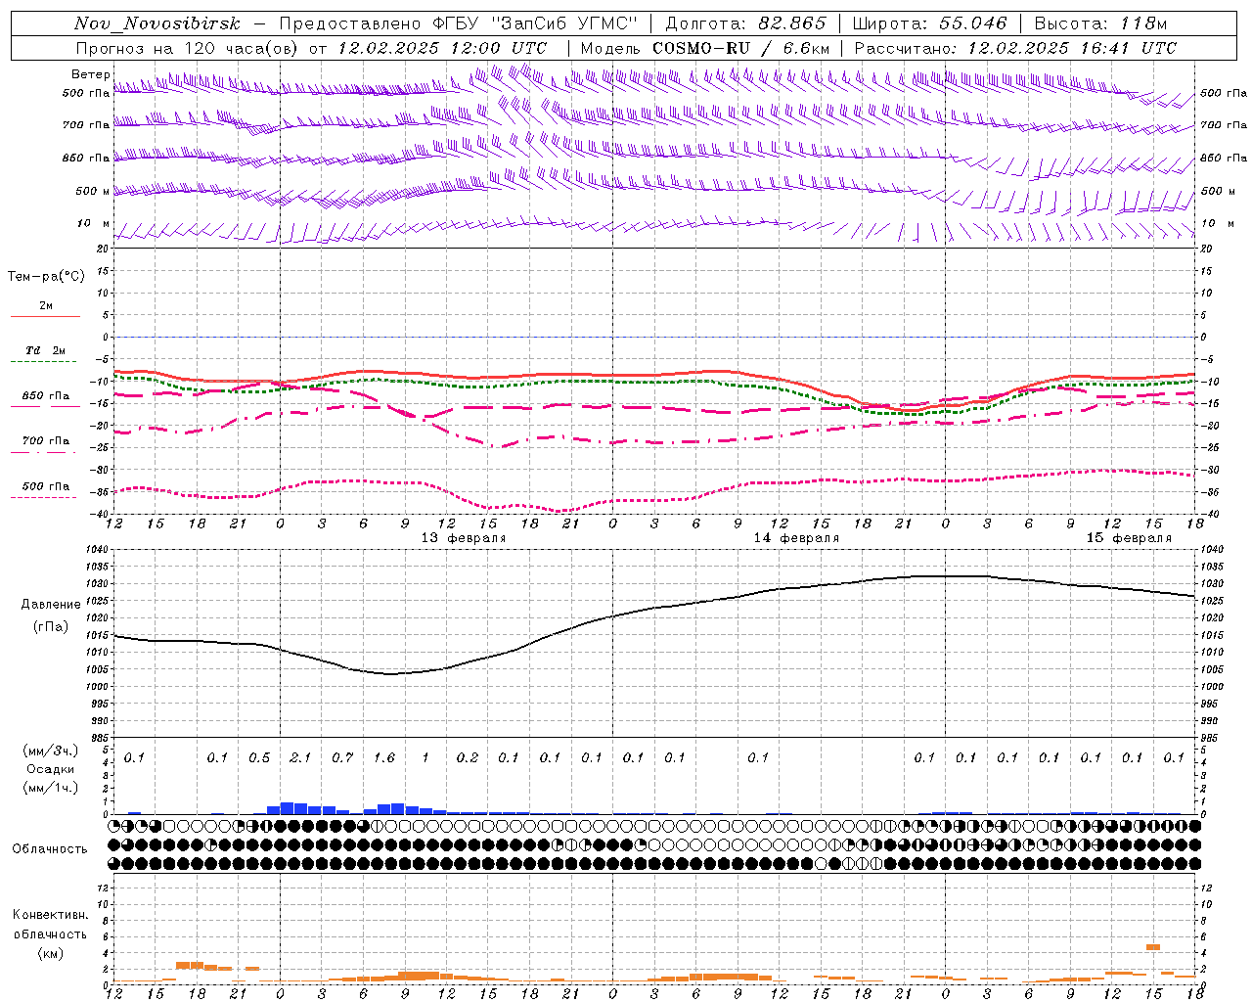The width and height of the screenshot is (1252, 1002).
Task: Select the 'Долгота: 82.865' longitude value
Action: (745, 23)
